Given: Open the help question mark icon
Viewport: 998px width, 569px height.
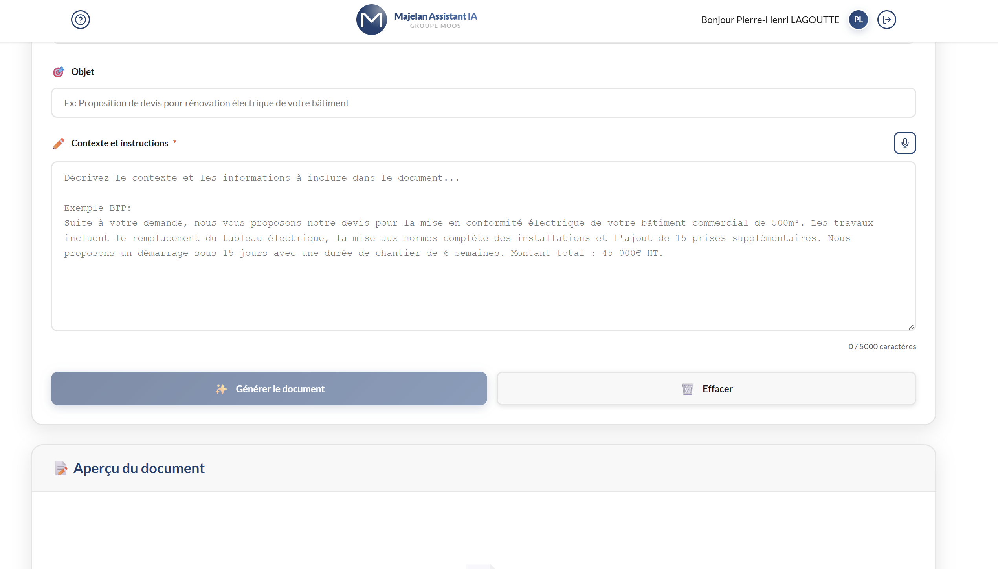Looking at the screenshot, I should (81, 20).
